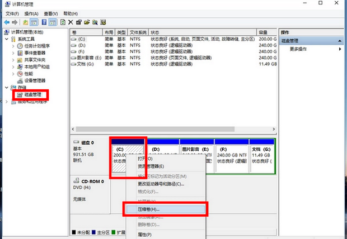Collapse 磁盘管理 section in actions pane
Viewport: 347px width, 239px height.
pyautogui.click(x=340, y=41)
